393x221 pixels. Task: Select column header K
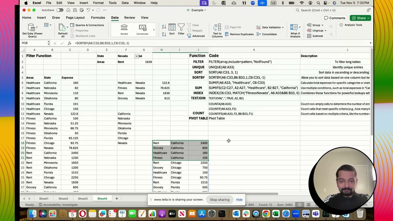point(254,50)
